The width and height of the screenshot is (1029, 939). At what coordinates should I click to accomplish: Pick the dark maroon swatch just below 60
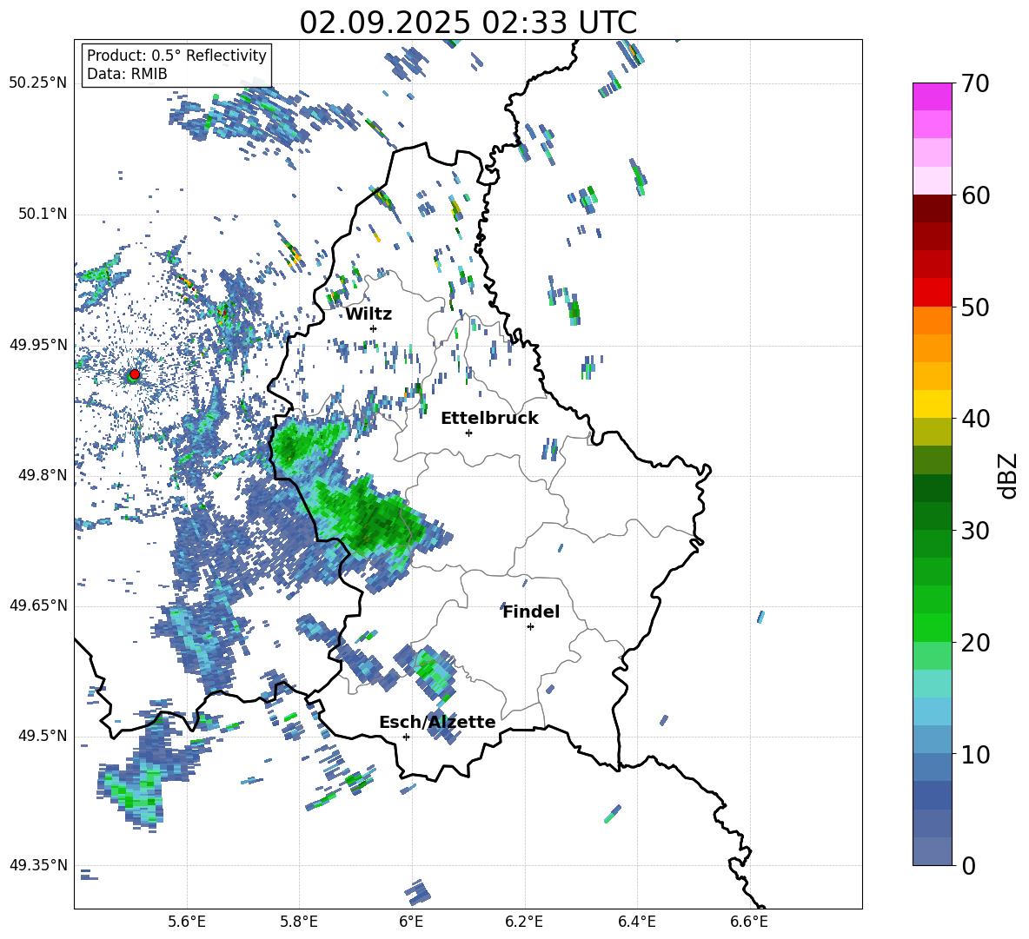(932, 209)
